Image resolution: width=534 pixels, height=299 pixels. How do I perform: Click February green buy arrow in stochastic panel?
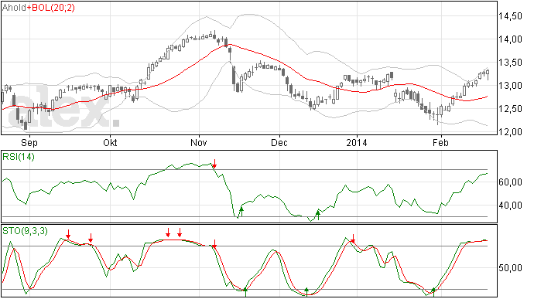[x=433, y=292]
